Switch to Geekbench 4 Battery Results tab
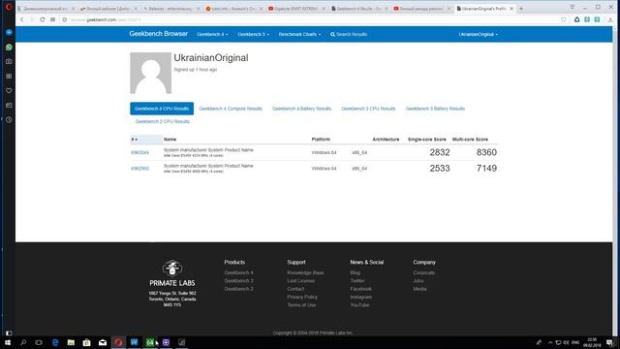Screen dimensions: 620x349 point(301,109)
